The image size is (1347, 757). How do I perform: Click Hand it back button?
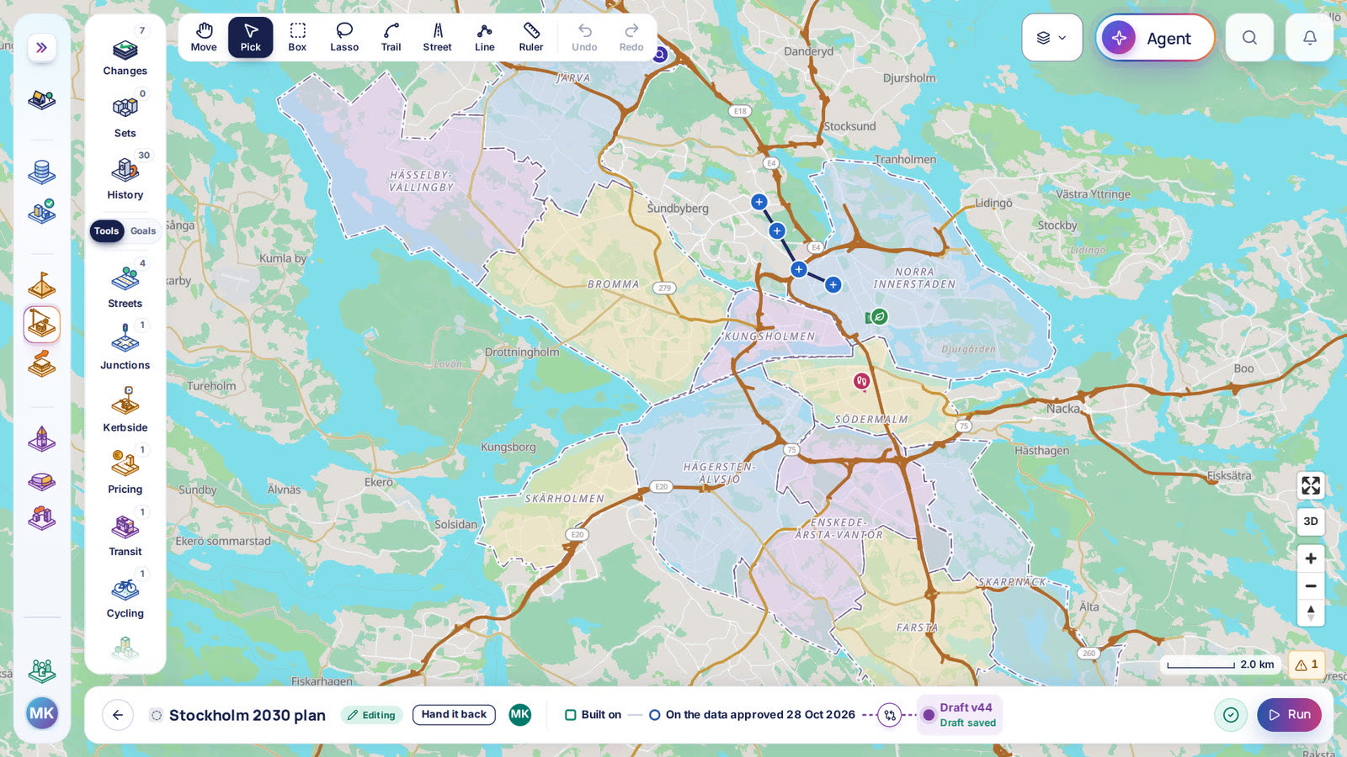tap(454, 715)
